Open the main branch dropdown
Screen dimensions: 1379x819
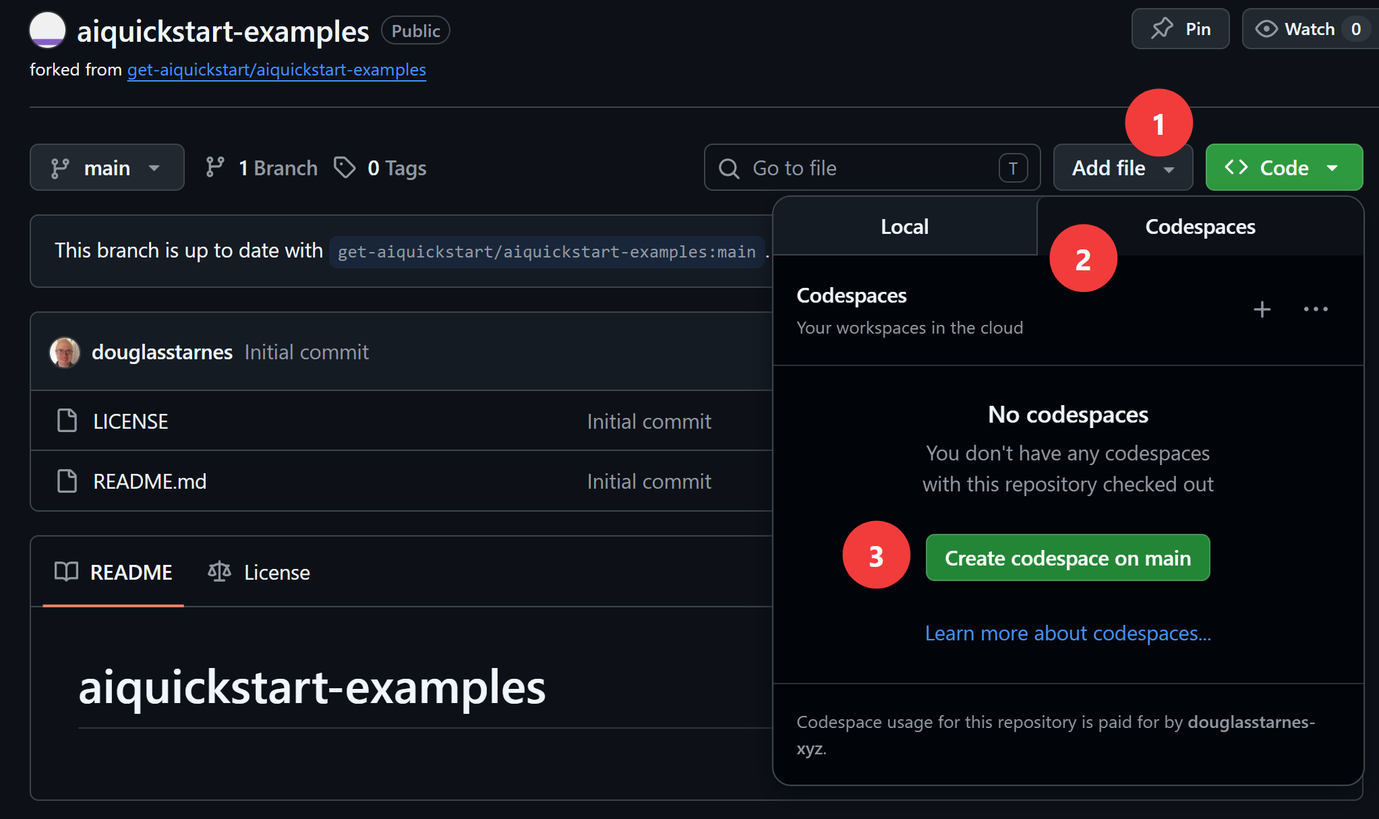107,167
